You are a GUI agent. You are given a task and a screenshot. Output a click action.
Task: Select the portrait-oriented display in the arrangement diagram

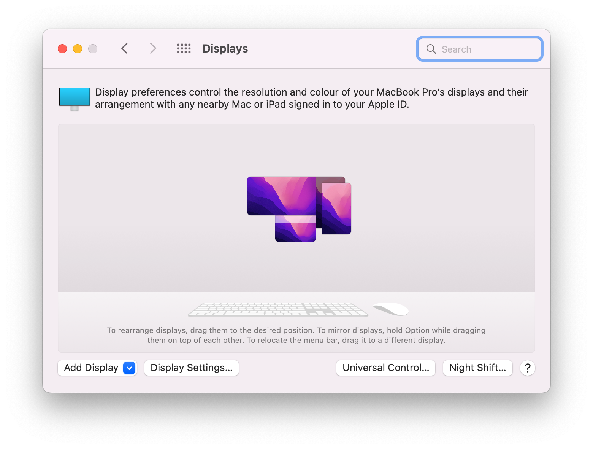tap(336, 209)
